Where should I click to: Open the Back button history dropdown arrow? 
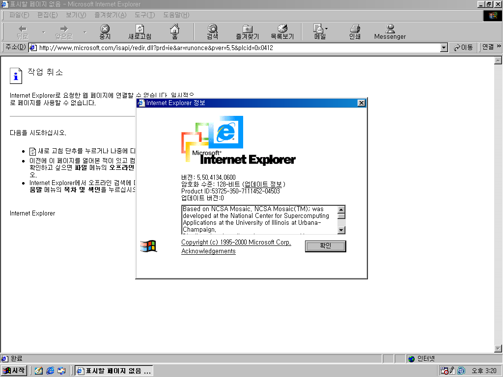coord(44,32)
